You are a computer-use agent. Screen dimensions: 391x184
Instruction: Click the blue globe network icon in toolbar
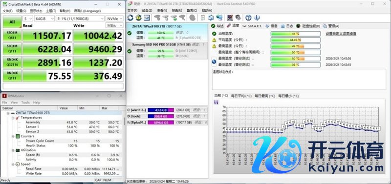tap(219, 18)
